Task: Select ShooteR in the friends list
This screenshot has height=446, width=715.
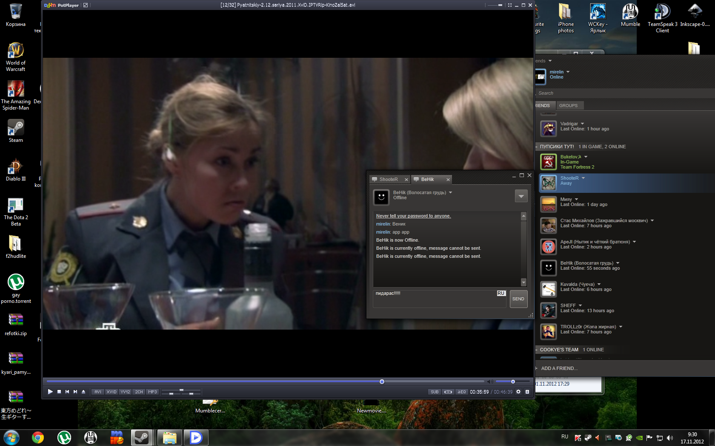Action: (626, 183)
